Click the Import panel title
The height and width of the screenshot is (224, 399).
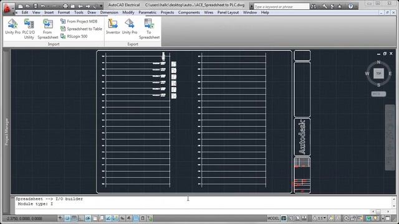[x=54, y=44]
